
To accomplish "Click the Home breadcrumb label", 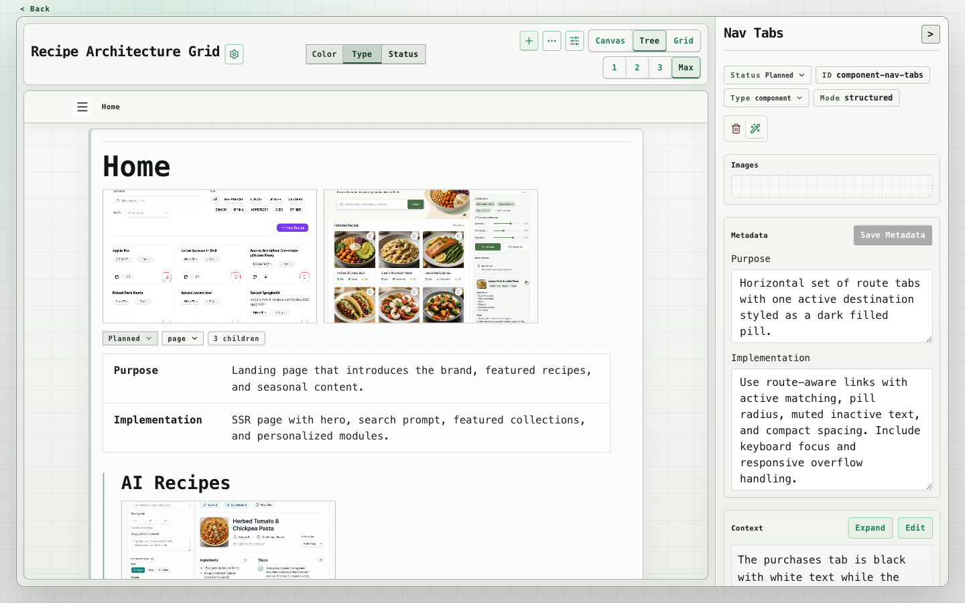I will 111,107.
